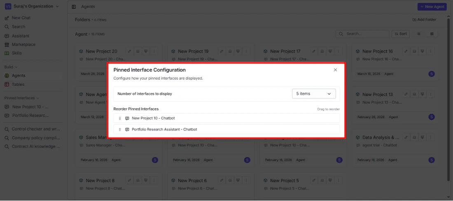Click the S avatar on Sales Manager card
Screen dimensions: 453x201
[155, 160]
